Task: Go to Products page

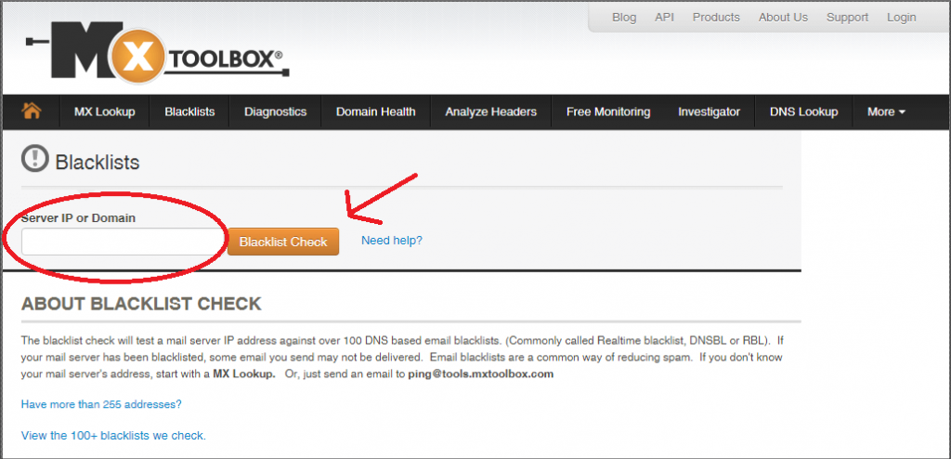Action: click(x=716, y=18)
